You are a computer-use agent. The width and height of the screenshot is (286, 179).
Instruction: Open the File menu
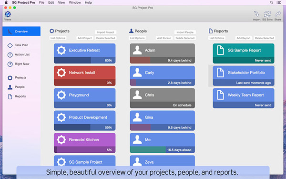coord(41,2)
